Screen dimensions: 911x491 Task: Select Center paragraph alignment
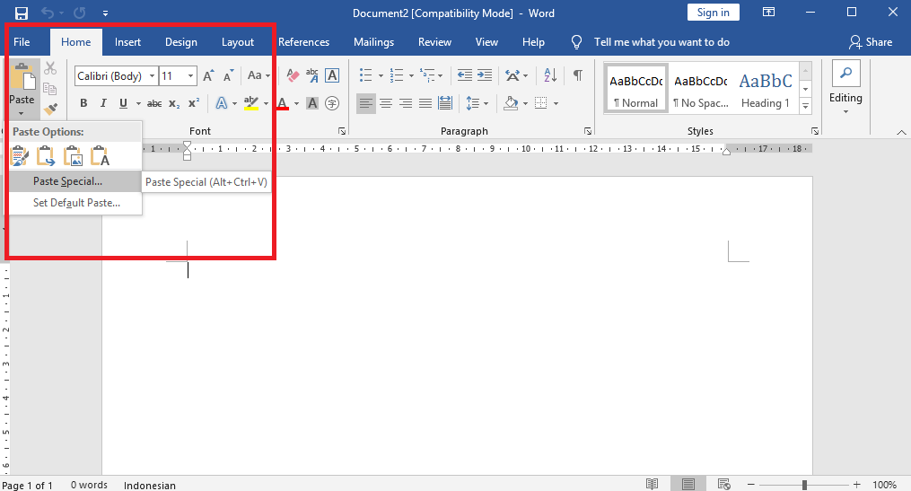click(386, 103)
